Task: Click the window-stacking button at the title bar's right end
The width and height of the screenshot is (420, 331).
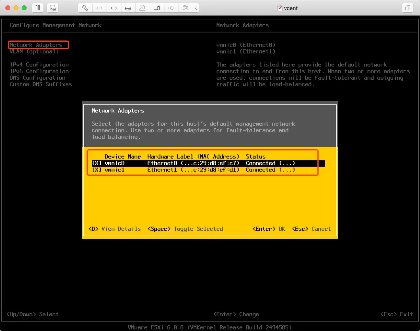Action: point(407,8)
